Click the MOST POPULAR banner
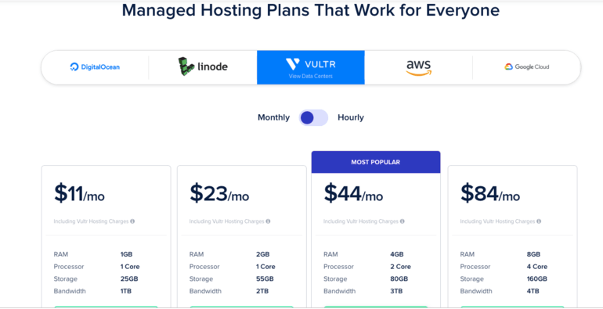 (x=376, y=162)
